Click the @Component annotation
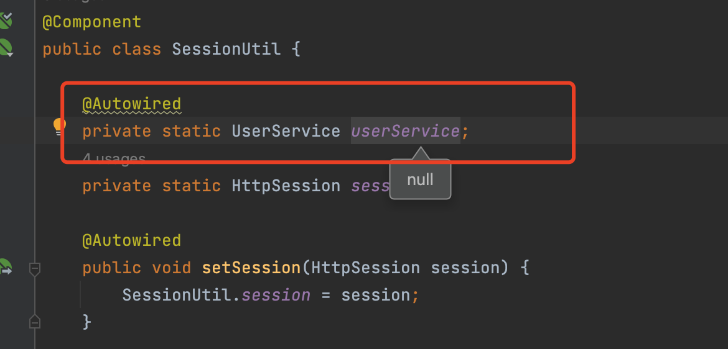 point(91,22)
